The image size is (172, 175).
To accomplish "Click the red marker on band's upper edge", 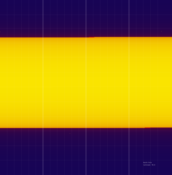I will pos(92,37).
